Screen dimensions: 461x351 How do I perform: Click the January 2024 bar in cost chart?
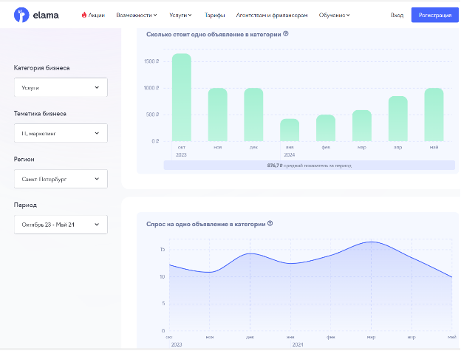point(290,130)
